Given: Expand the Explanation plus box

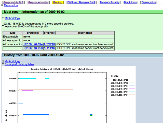Looking at the screenshot, I should [2, 5].
